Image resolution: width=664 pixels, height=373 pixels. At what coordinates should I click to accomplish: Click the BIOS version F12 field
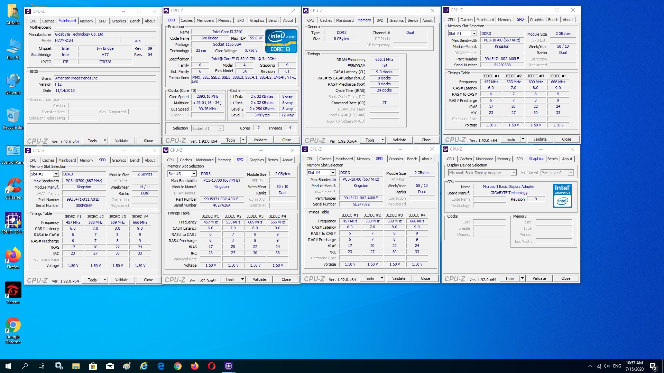(105, 84)
